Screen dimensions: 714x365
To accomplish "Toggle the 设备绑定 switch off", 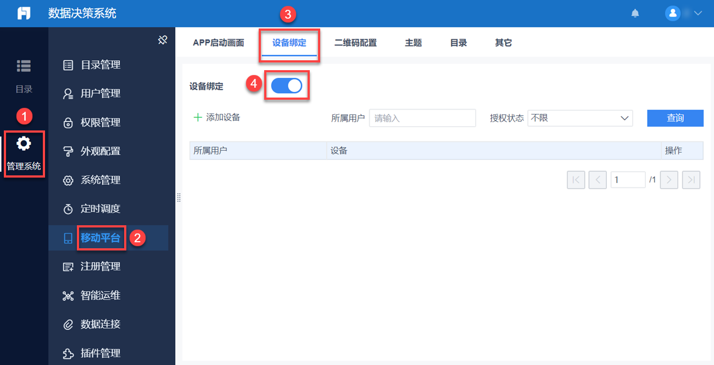I will coord(287,85).
